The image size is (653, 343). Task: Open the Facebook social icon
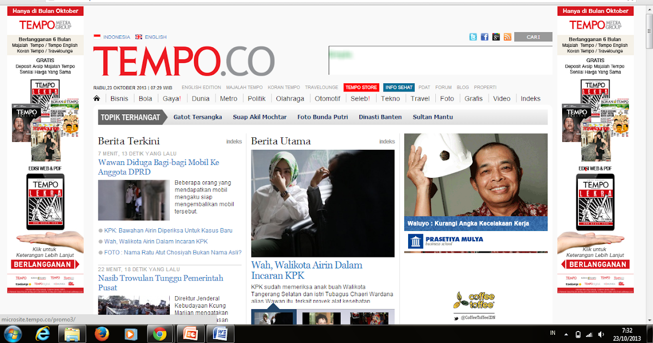coord(484,37)
